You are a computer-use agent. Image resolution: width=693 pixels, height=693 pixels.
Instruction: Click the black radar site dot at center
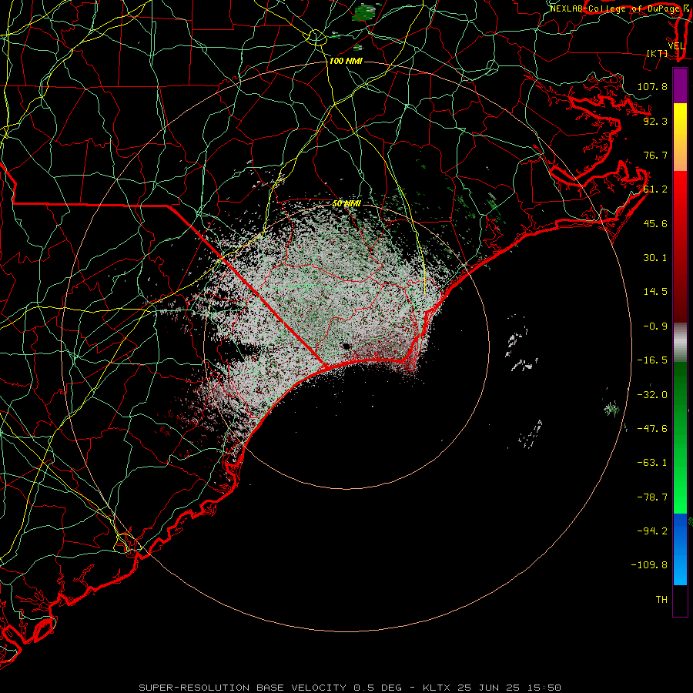point(346,346)
